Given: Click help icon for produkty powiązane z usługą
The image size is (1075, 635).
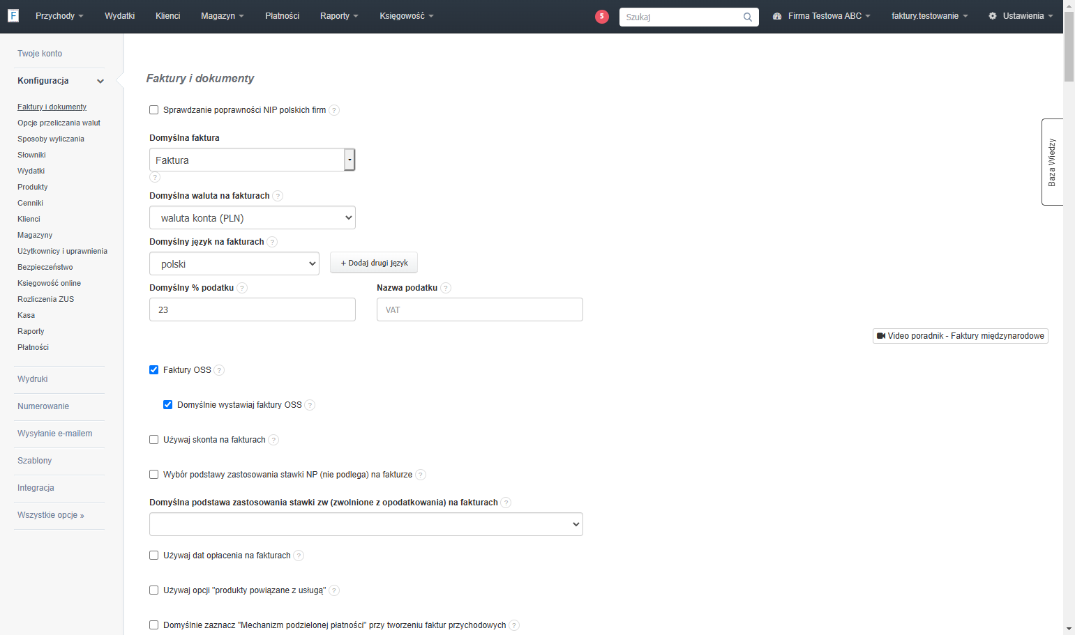Looking at the screenshot, I should [334, 590].
